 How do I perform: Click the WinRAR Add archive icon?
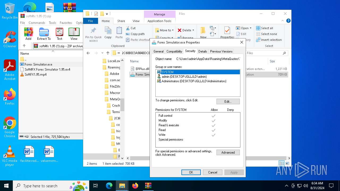coord(28,34)
